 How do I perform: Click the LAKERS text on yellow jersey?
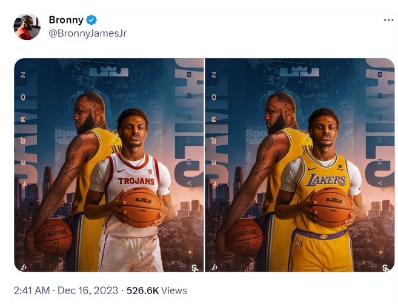point(326,180)
